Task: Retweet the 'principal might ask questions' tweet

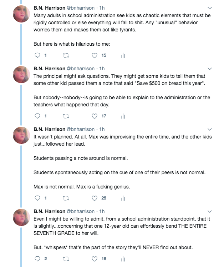Action: [65, 116]
